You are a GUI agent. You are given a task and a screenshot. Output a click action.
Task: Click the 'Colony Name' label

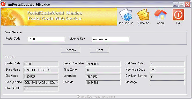click(14, 82)
